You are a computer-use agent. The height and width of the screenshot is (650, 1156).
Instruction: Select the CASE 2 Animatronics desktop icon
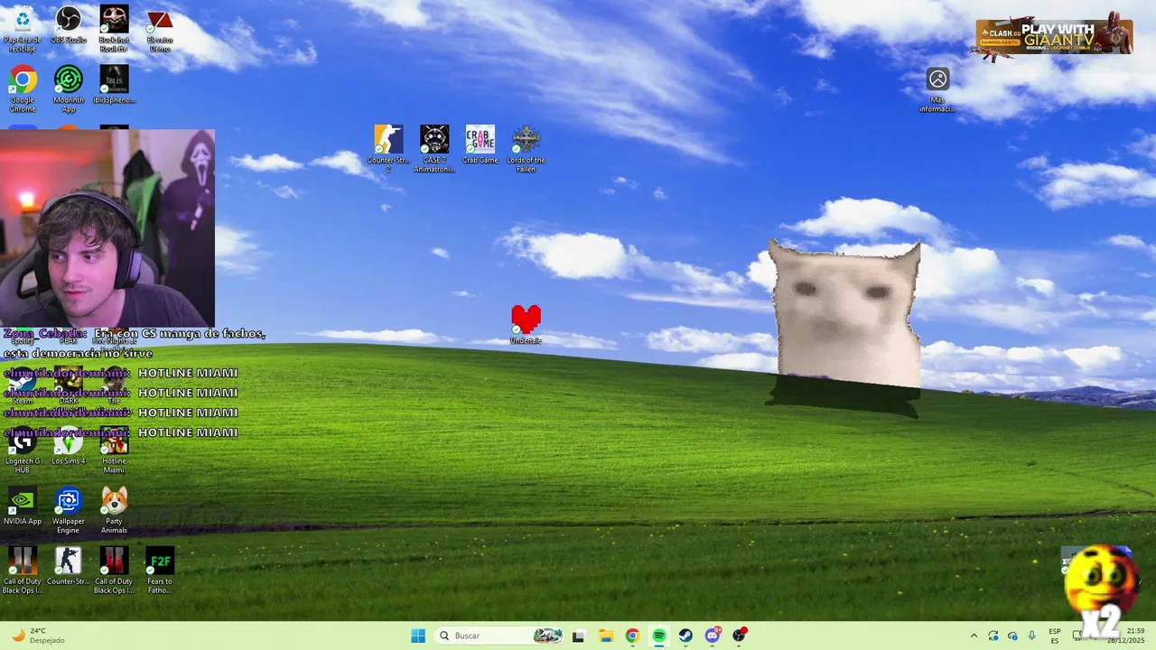point(434,148)
